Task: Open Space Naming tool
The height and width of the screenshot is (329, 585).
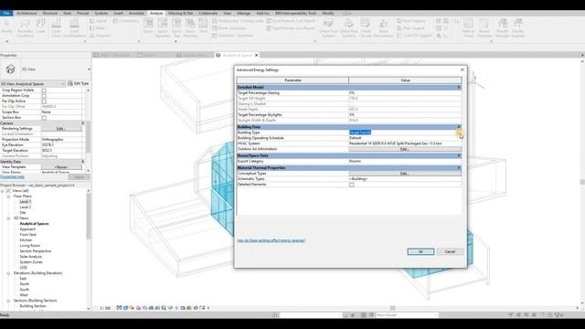Action: click(x=190, y=28)
